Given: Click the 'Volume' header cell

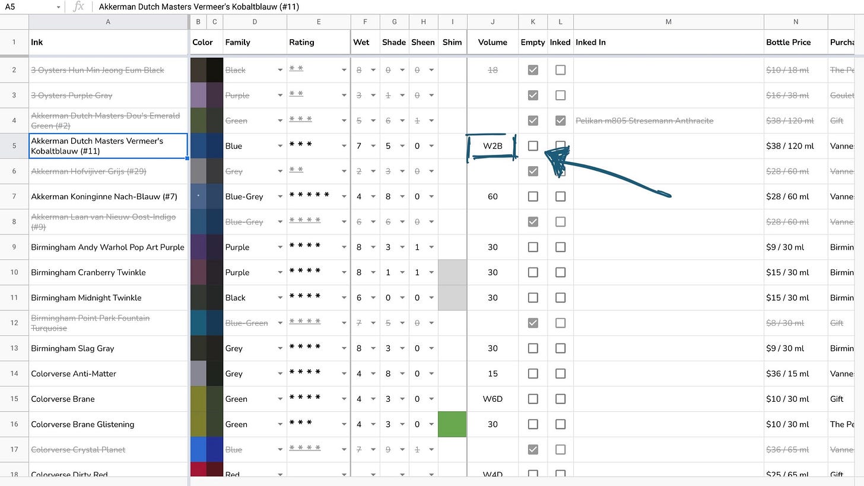Looking at the screenshot, I should [493, 42].
